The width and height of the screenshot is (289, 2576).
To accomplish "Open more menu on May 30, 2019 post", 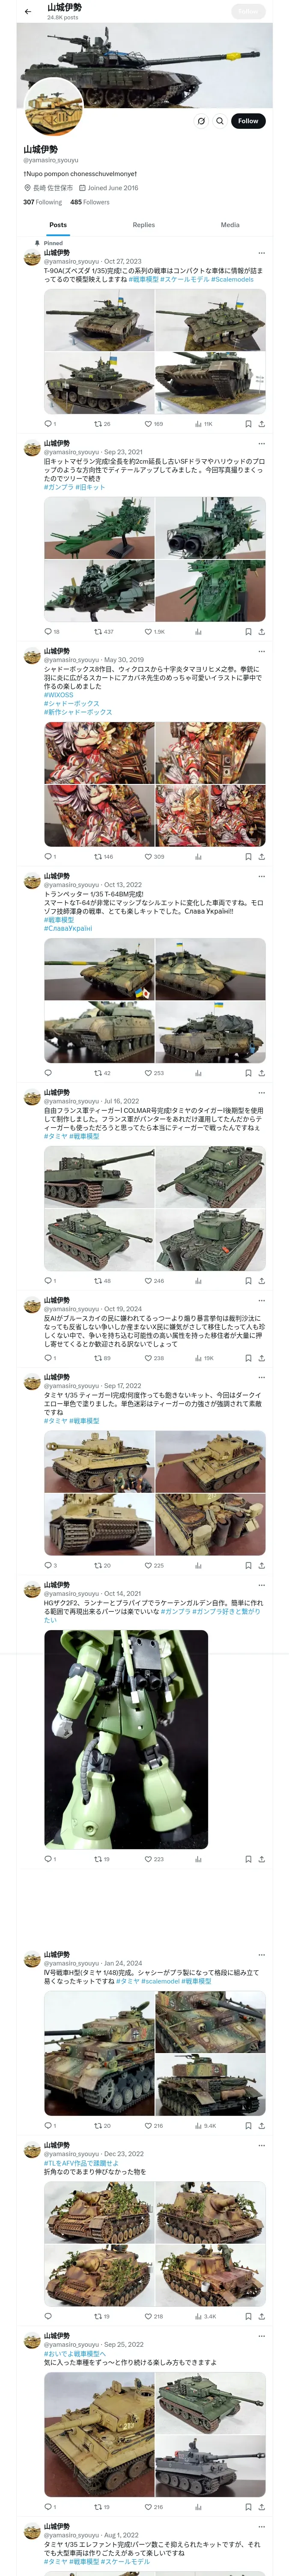I will [x=261, y=651].
